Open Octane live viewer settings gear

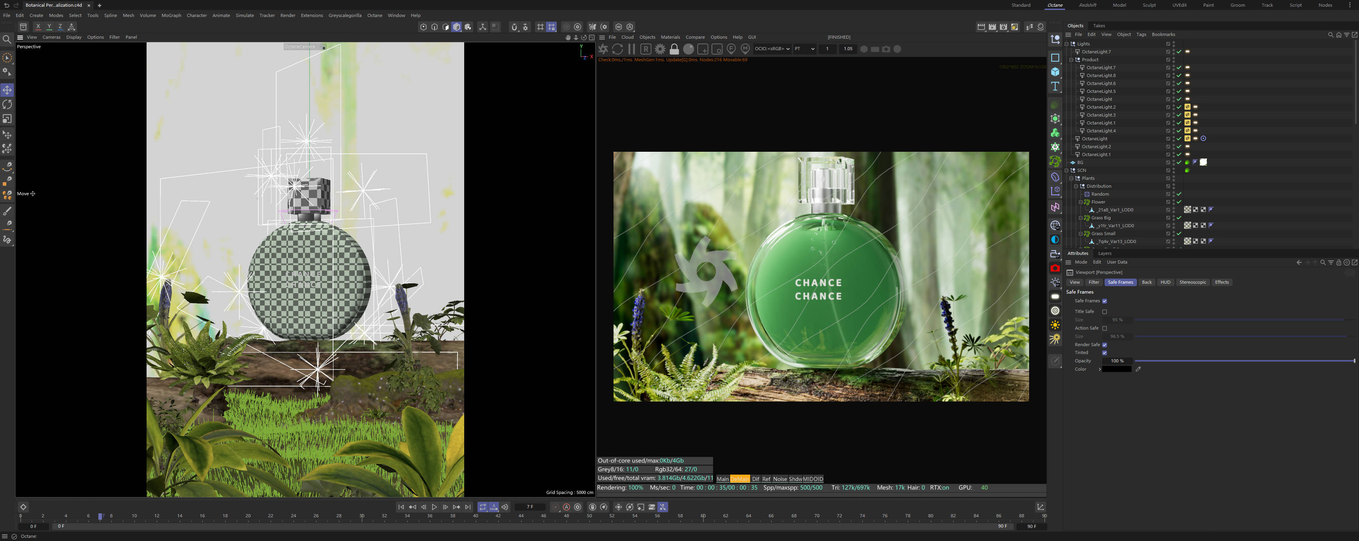[x=660, y=49]
